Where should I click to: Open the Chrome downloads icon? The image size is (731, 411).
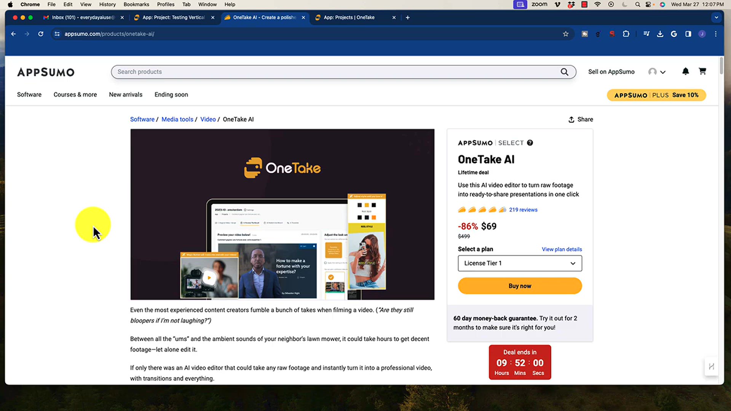pos(660,34)
